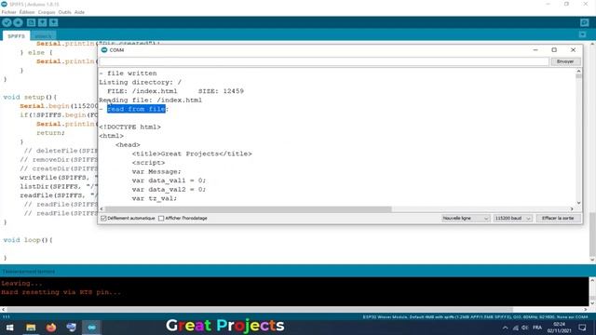Click the fourth taskbar app icon
The image size is (596, 335).
pos(71,328)
